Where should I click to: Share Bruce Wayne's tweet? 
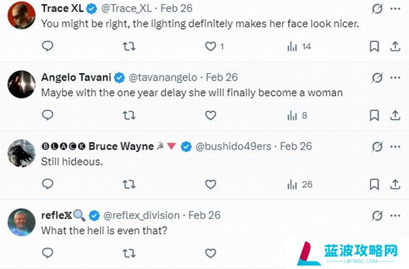[x=395, y=185]
